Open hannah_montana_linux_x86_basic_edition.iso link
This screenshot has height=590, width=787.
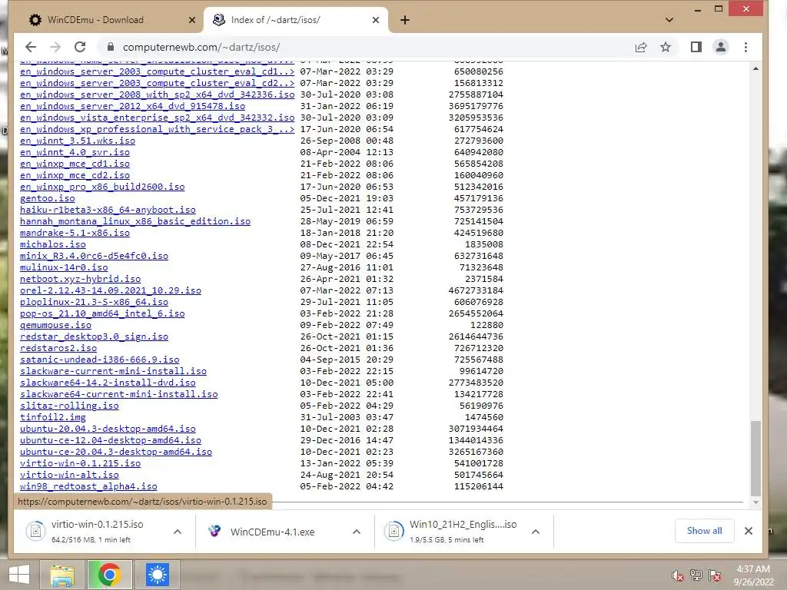pos(135,221)
